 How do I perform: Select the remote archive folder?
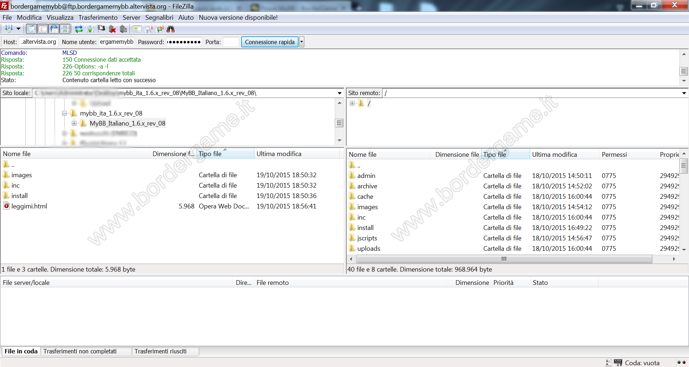367,186
